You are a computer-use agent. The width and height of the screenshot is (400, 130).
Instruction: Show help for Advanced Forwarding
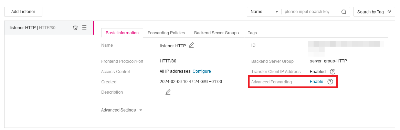click(x=330, y=82)
